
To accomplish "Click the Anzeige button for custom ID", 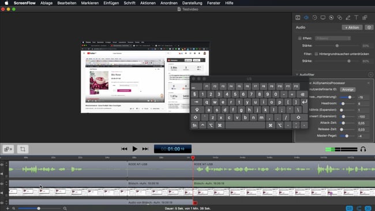I will click(348, 89).
